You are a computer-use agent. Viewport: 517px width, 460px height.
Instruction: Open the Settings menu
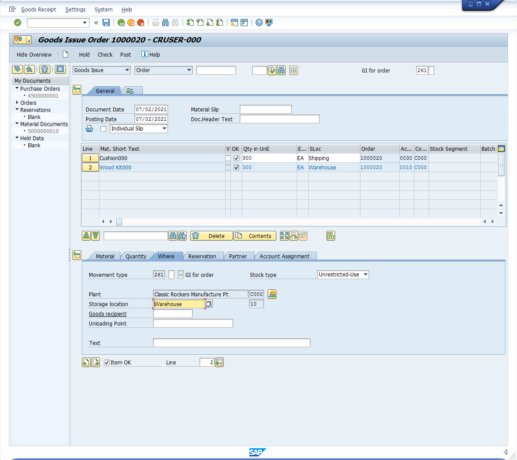[75, 10]
